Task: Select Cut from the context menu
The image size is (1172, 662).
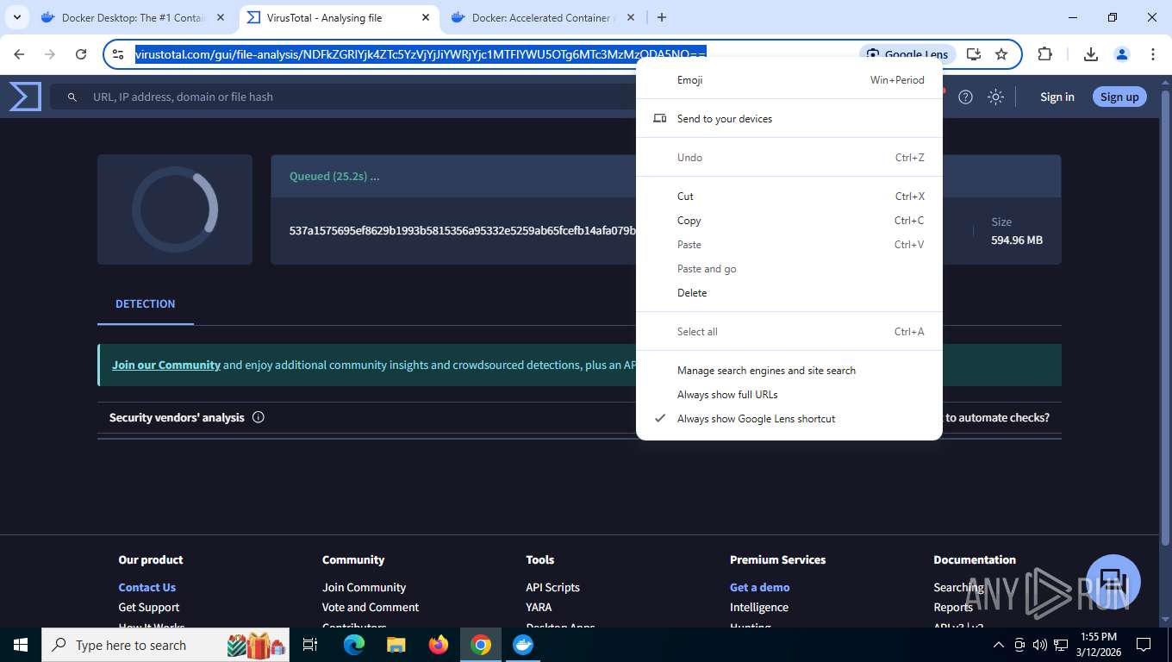Action: click(789, 197)
